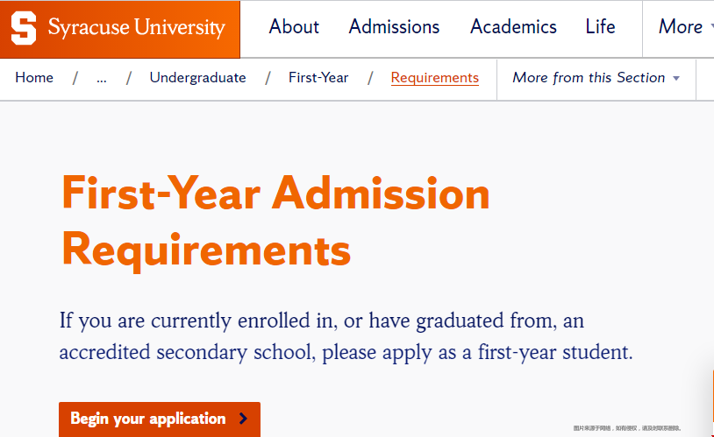Screen dimensions: 714x437
Task: Go to the Home breadcrumb
Action: pos(34,78)
